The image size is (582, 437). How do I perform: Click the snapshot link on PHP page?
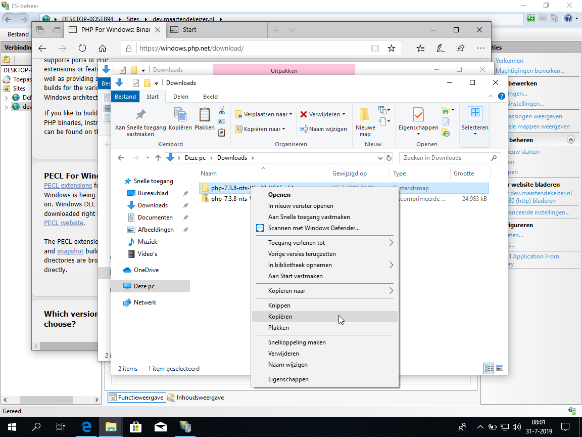70,251
